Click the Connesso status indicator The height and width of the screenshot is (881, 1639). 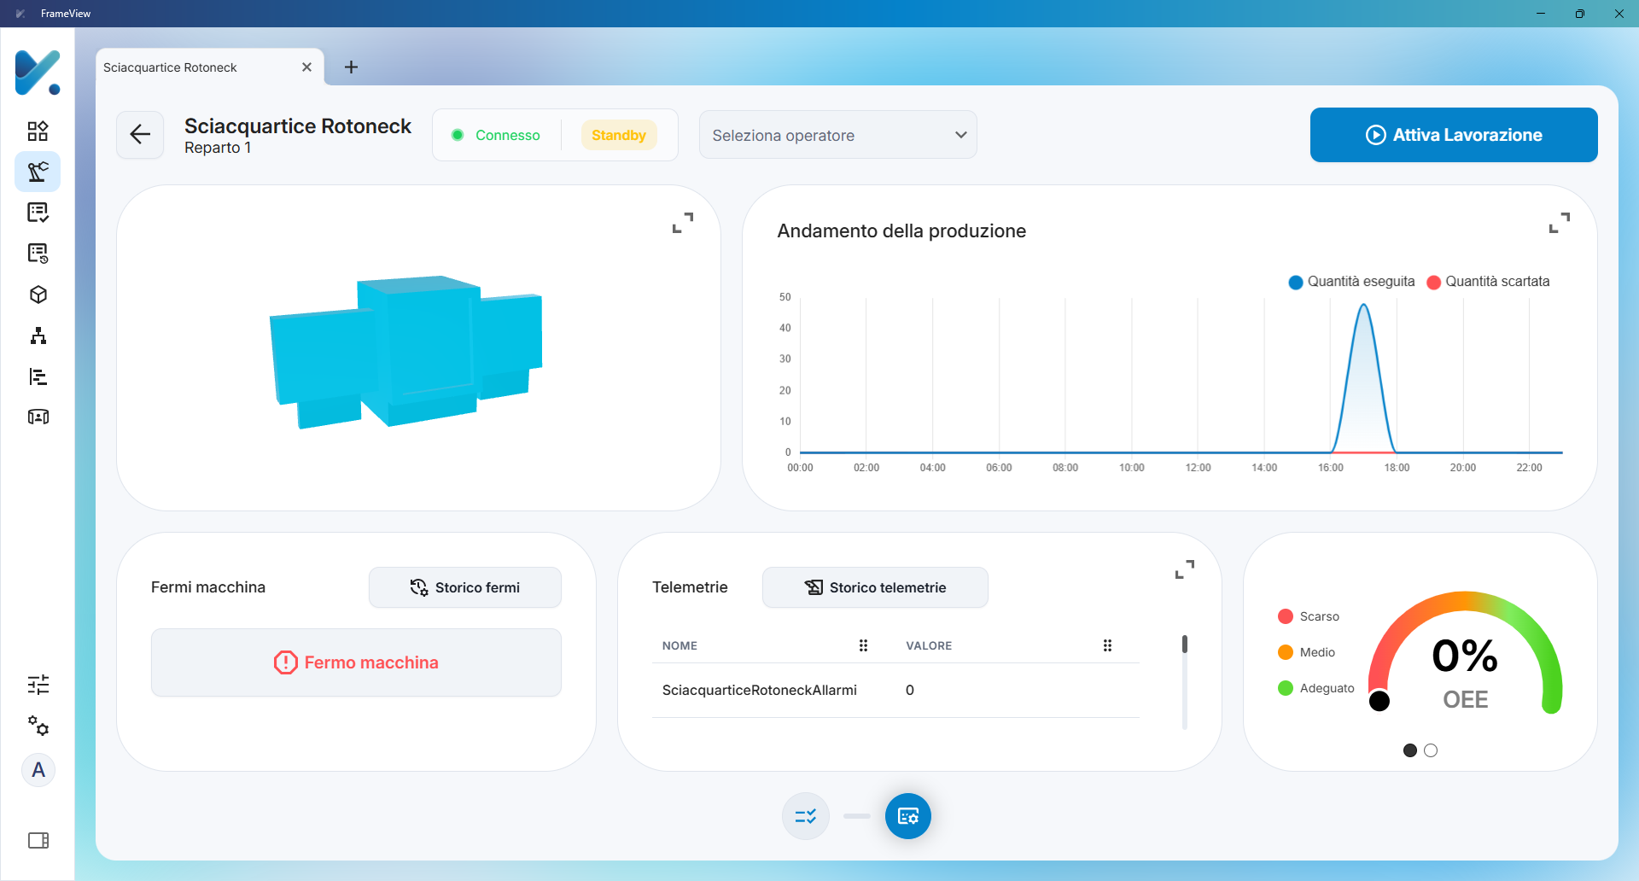(x=496, y=135)
